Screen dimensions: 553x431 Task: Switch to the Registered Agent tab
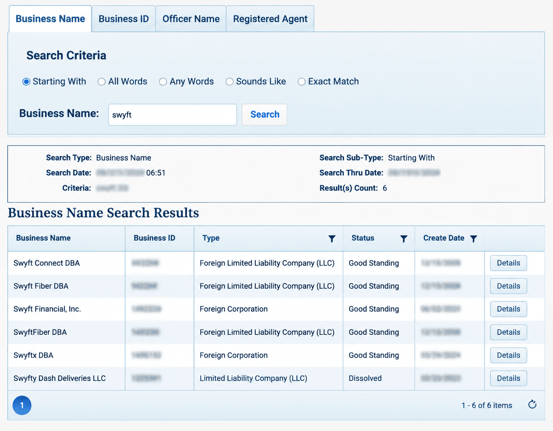pos(270,19)
